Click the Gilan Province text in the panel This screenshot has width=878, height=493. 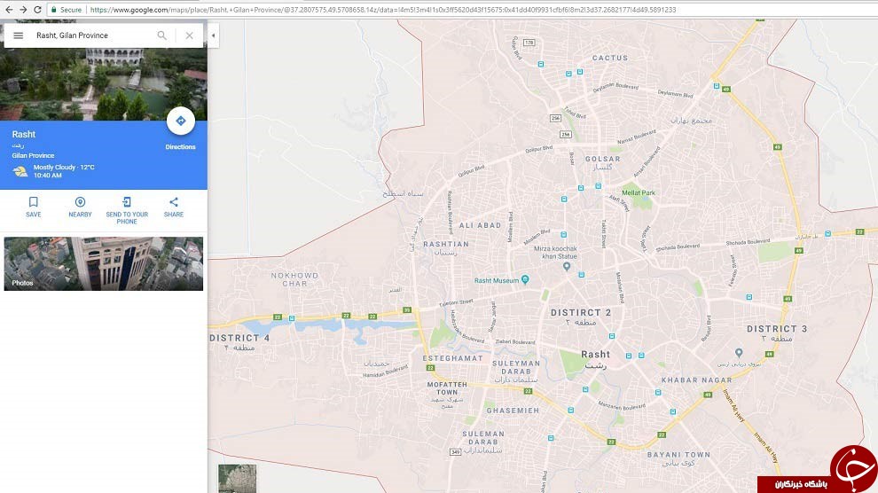[33, 155]
